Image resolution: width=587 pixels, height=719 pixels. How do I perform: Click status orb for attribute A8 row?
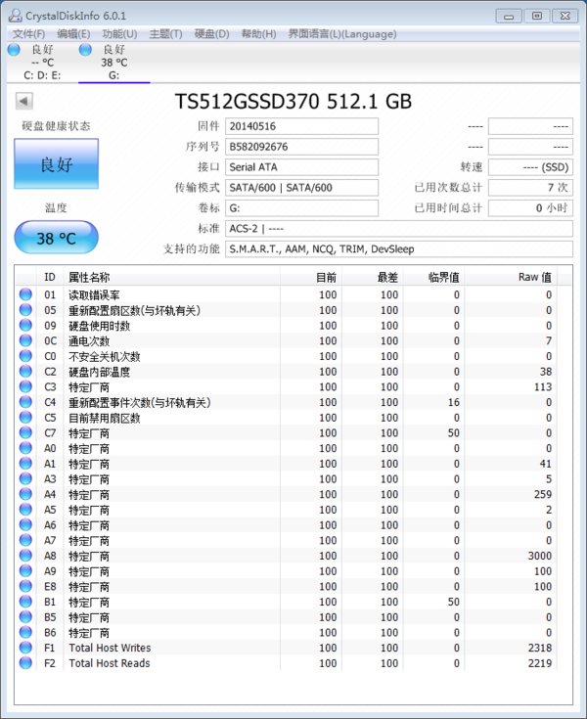pyautogui.click(x=25, y=556)
